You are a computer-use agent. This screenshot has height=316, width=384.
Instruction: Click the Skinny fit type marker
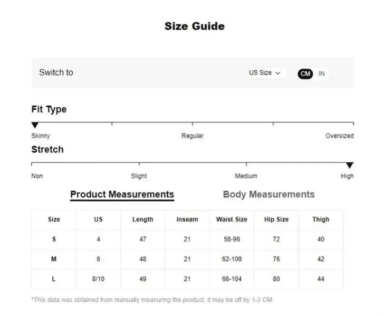click(35, 125)
